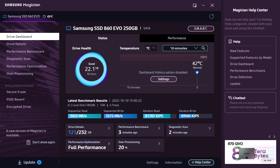Image resolution: width=280 pixels, height=168 pixels.
Task: Open Performance Benchmark help topic
Action: point(248,71)
